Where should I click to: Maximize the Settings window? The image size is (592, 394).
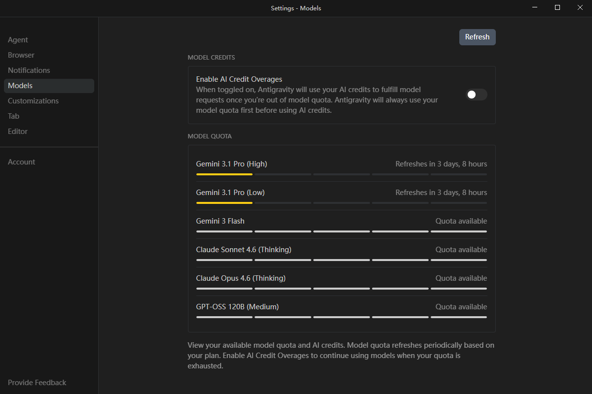pyautogui.click(x=557, y=8)
